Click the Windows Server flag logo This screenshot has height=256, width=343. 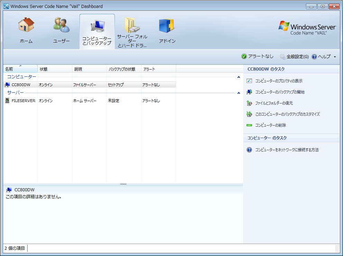pyautogui.click(x=284, y=26)
